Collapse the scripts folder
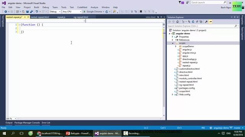The image size is (245, 137). click(x=173, y=43)
